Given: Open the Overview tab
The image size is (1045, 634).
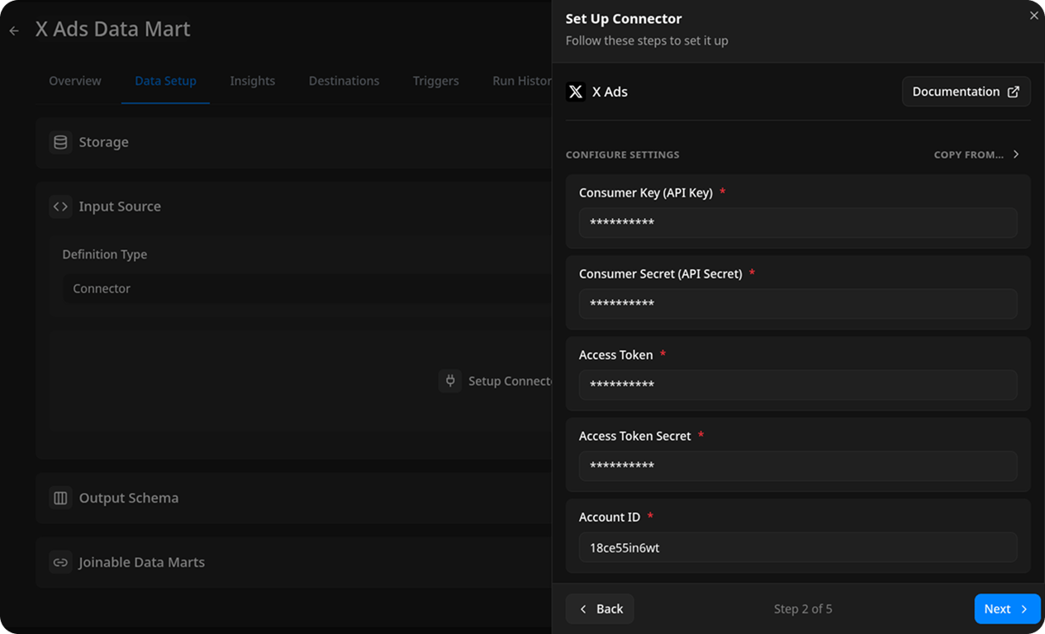Looking at the screenshot, I should 75,81.
